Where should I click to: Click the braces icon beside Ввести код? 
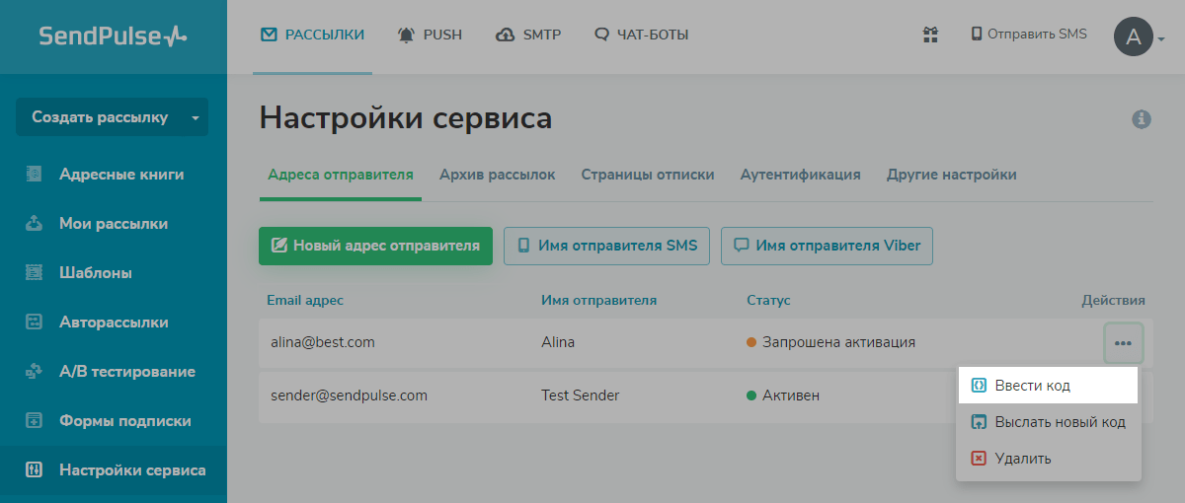click(979, 386)
